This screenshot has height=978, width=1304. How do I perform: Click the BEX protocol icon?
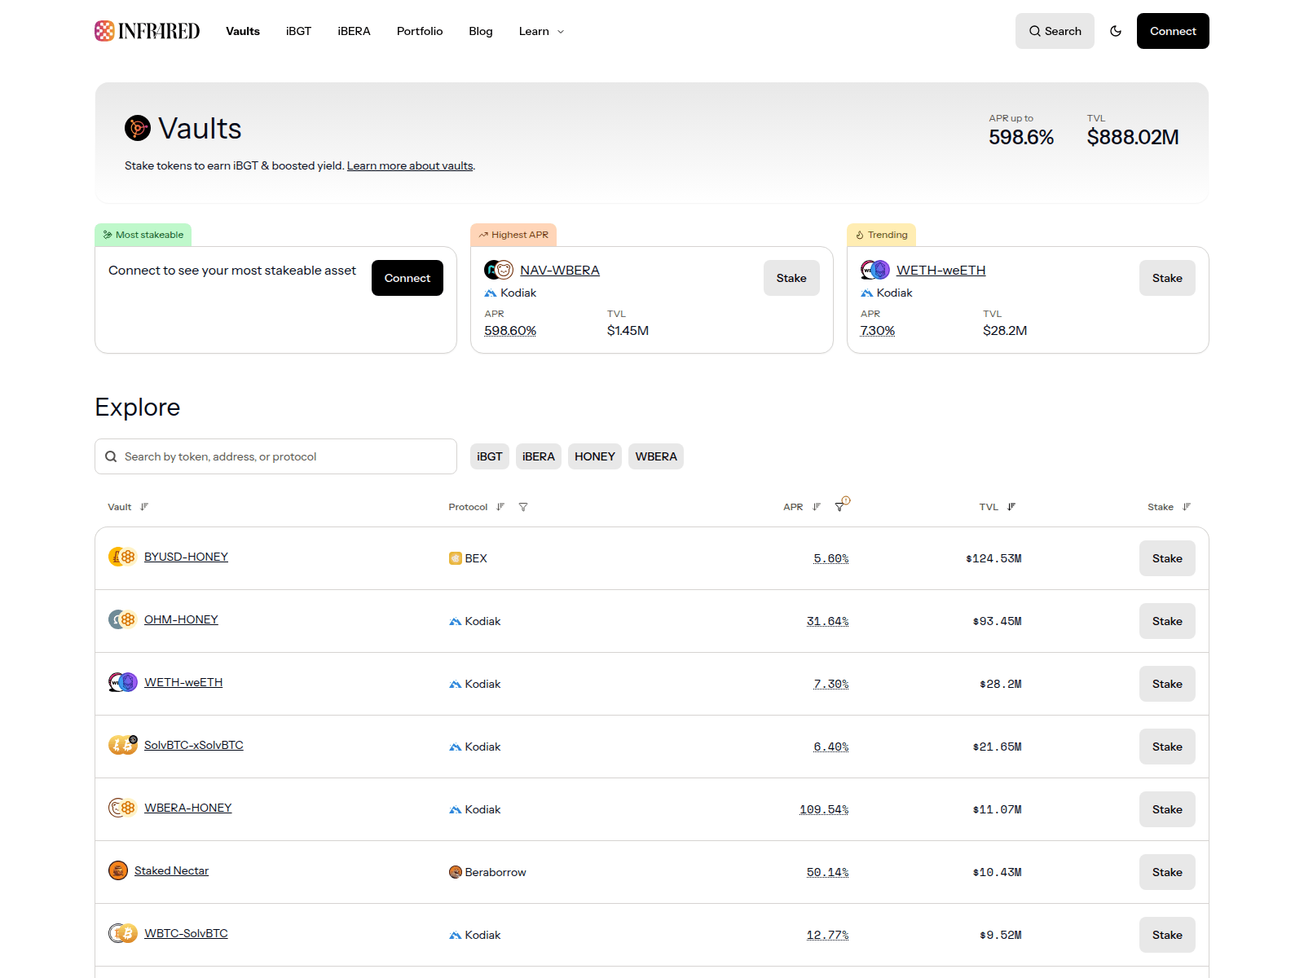(x=456, y=558)
